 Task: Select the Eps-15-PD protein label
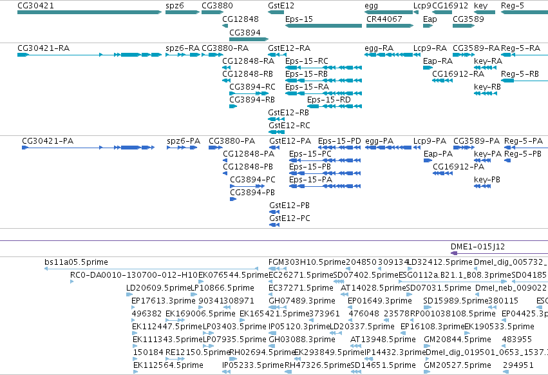339,141
